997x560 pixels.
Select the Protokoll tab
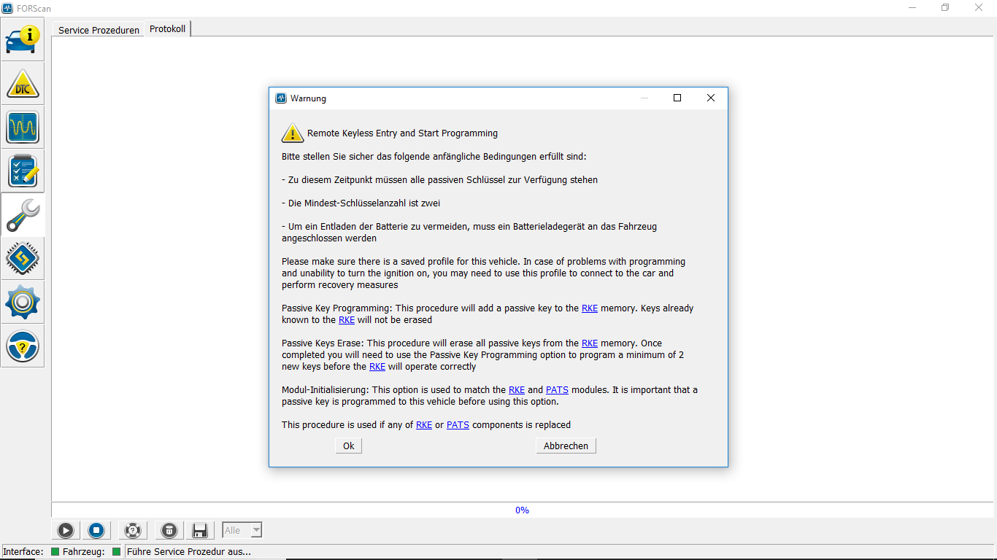[x=167, y=29]
